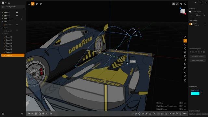This screenshot has width=208, height=117.
Task: Click the Rotate tool in bottom toolbar
Action: point(32,114)
